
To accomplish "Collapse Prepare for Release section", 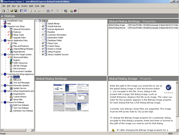I will tap(2, 102).
